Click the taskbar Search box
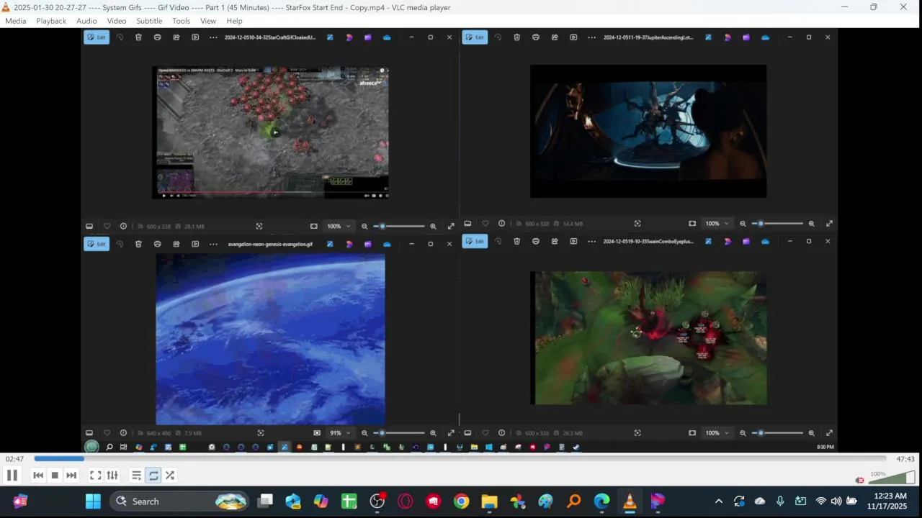This screenshot has height=518, width=922. pos(179,501)
